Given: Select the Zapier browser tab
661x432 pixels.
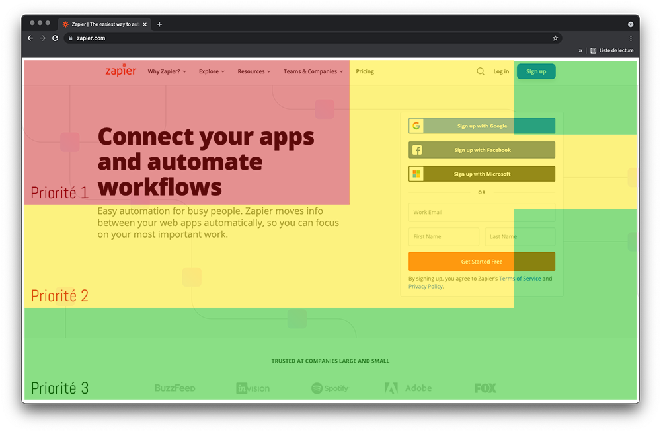Looking at the screenshot, I should (x=104, y=24).
